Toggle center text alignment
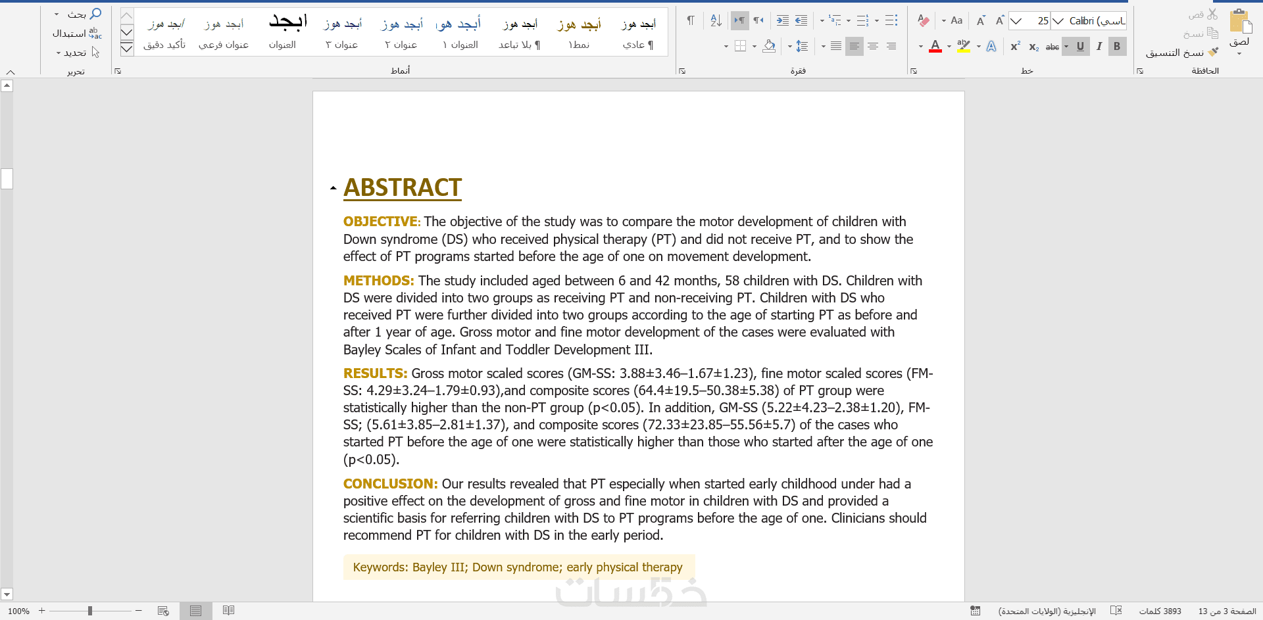This screenshot has height=620, width=1263. 873,46
